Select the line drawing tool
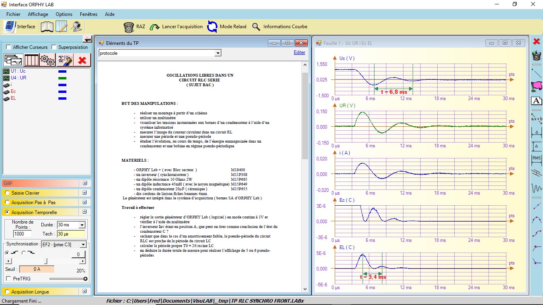 [537, 73]
